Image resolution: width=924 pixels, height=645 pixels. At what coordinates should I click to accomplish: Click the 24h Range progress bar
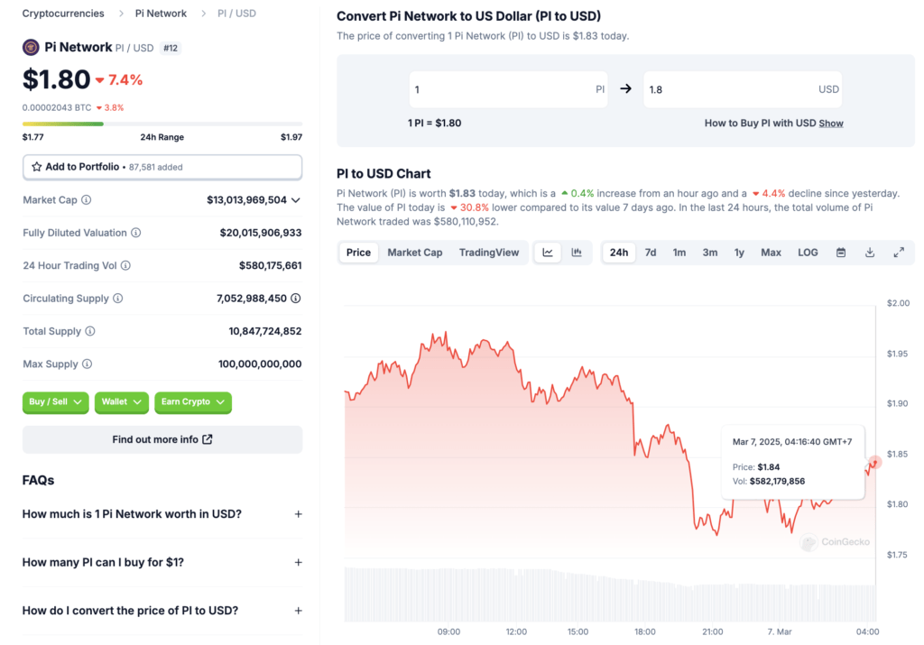coord(162,124)
